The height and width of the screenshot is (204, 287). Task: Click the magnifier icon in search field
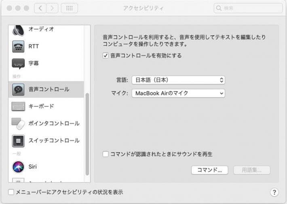[x=219, y=8]
